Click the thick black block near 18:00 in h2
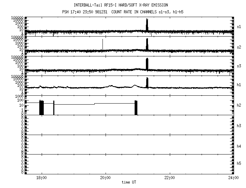Screen dimensions: 246x188 click(41, 107)
